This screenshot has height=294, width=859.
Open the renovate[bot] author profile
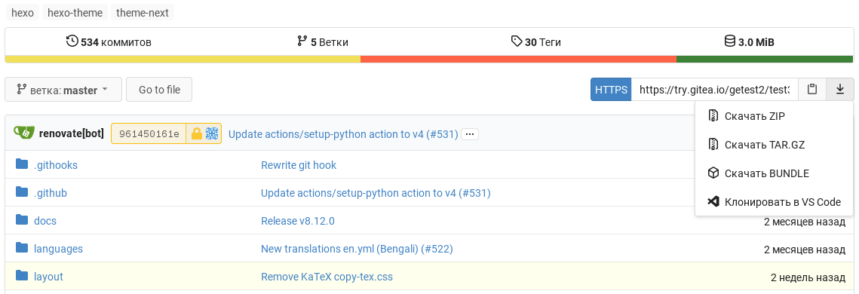(x=71, y=133)
